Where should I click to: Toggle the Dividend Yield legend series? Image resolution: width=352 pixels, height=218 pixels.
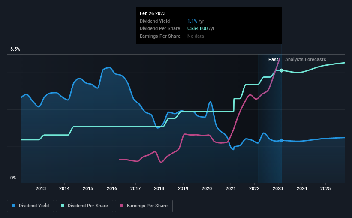[x=30, y=206]
